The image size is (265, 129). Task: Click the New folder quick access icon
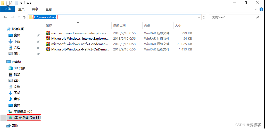point(16,3)
